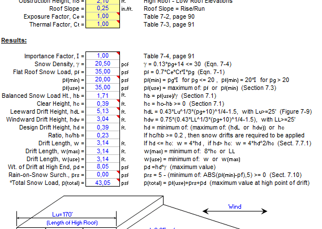The image size is (322, 229).
Task: Click Windward Drift Height value 3,04
Action: click(x=102, y=119)
